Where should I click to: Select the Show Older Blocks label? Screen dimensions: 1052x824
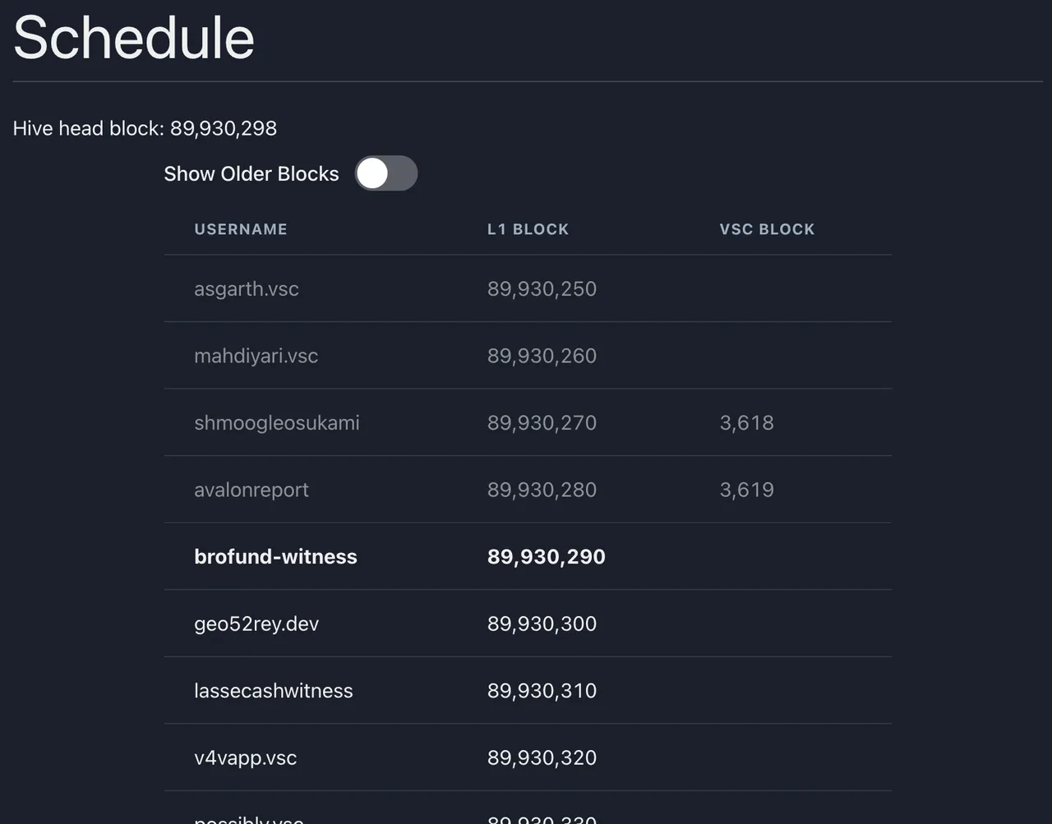point(251,173)
